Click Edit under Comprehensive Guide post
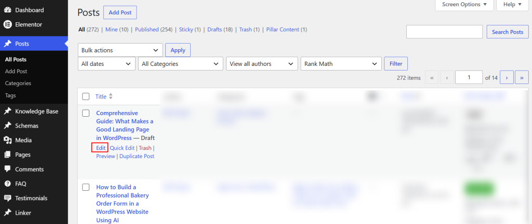 coord(101,148)
